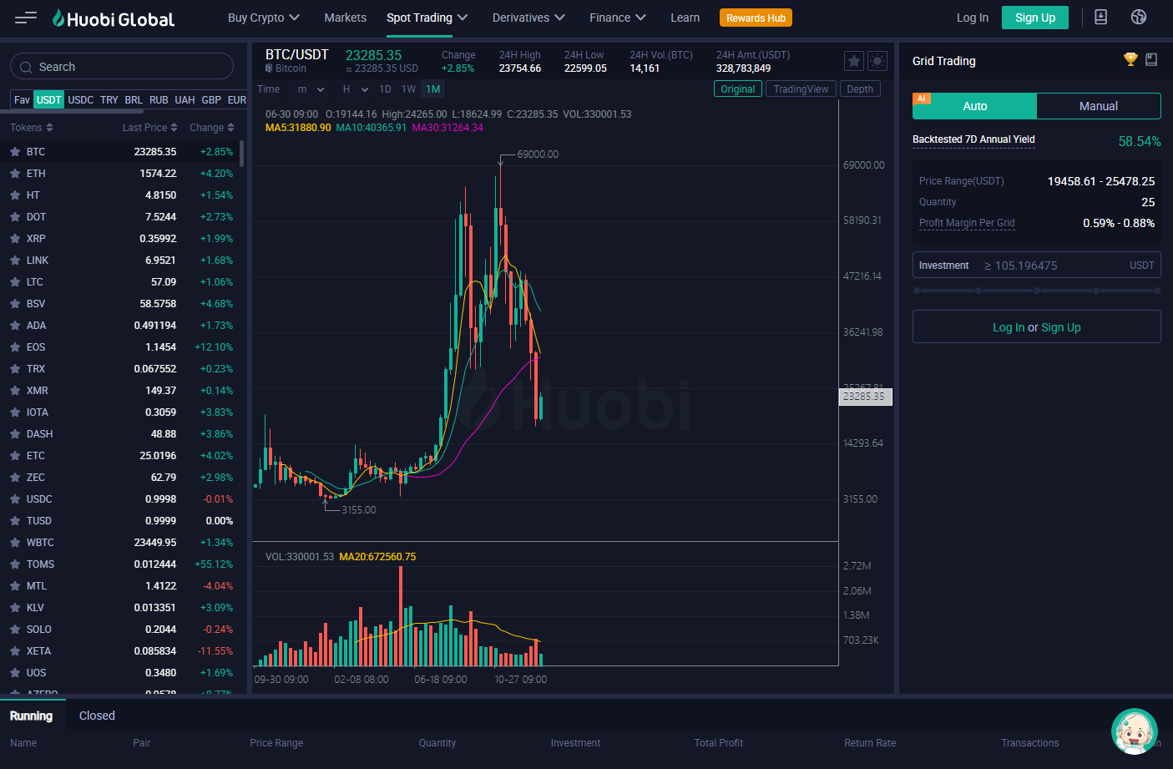The width and height of the screenshot is (1173, 769).
Task: Click the Huobi Global logo
Action: tap(114, 18)
